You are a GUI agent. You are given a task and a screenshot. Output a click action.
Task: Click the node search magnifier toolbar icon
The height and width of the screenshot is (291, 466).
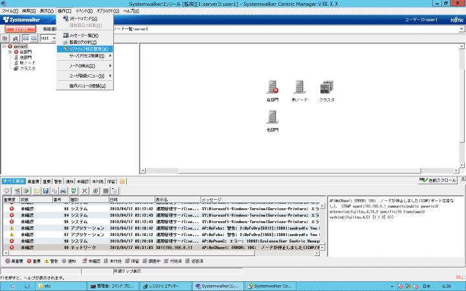pos(16,38)
